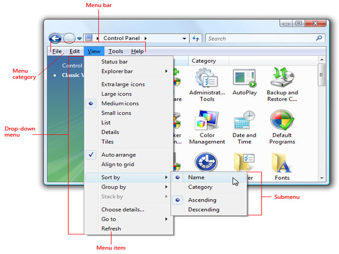Open the address bar dropdown arrow
The width and height of the screenshot is (339, 254).
tap(184, 38)
